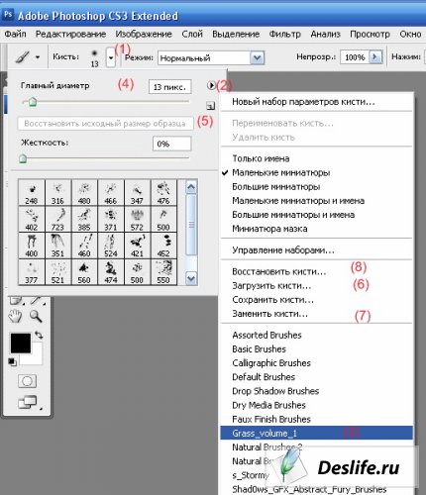Choose Восстановить кисти menu entry
The width and height of the screenshot is (426, 495).
click(316, 272)
